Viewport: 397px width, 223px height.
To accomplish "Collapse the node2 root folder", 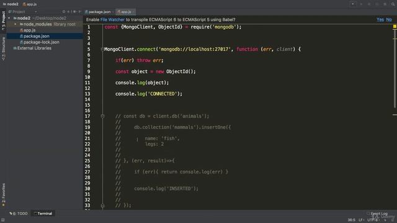I will [9, 18].
